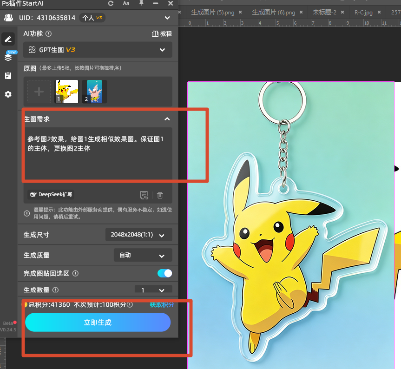401x369 pixels.
Task: Open the saved records sidebar icon
Action: 8,76
